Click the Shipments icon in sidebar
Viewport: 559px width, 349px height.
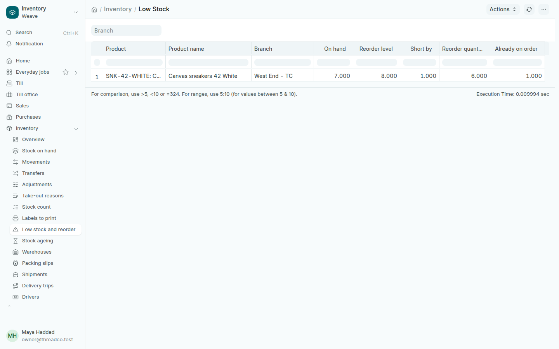16,275
